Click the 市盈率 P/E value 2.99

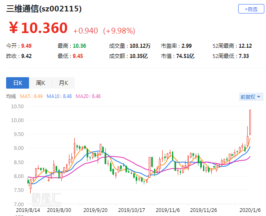[x=186, y=46]
